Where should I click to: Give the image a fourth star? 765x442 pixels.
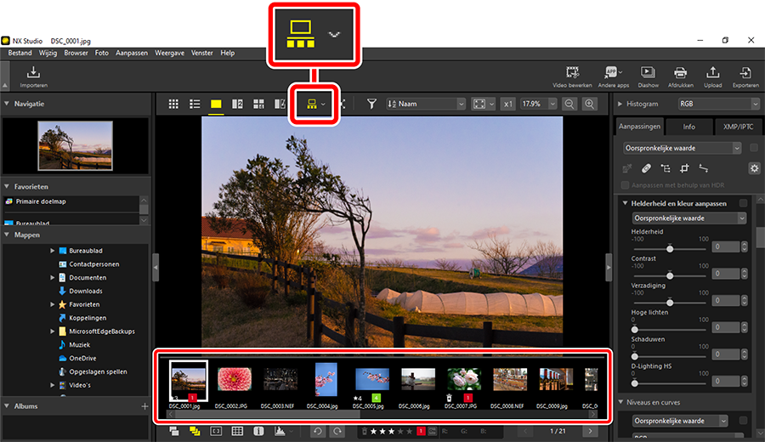point(400,431)
